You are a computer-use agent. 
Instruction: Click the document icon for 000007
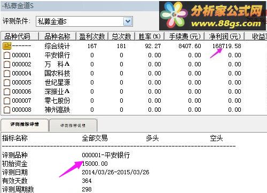[x=7, y=101]
